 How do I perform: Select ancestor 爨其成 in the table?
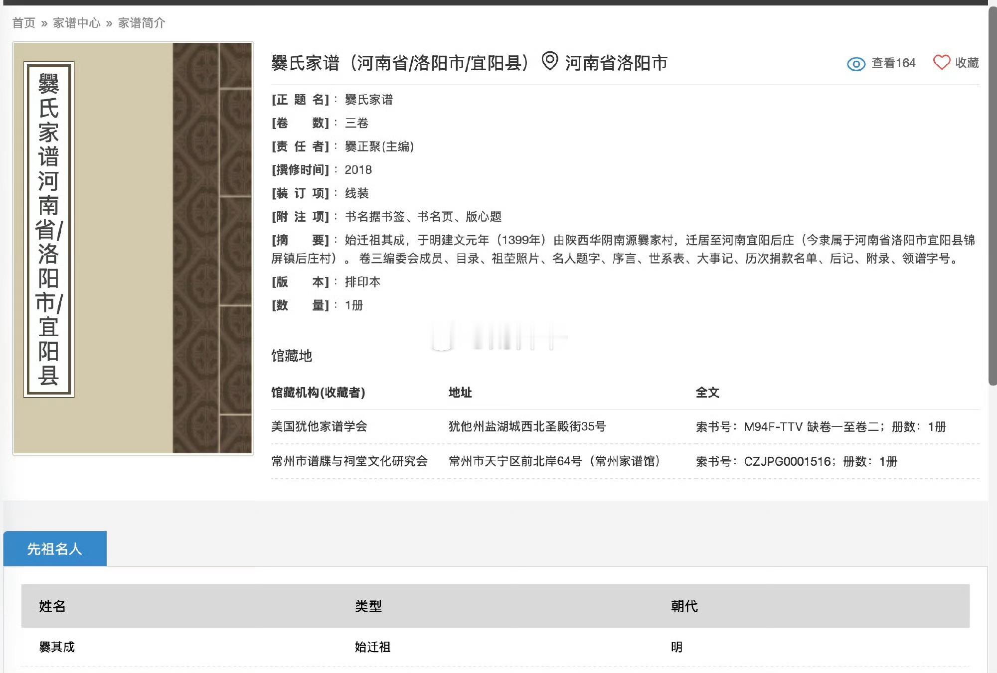click(x=55, y=646)
